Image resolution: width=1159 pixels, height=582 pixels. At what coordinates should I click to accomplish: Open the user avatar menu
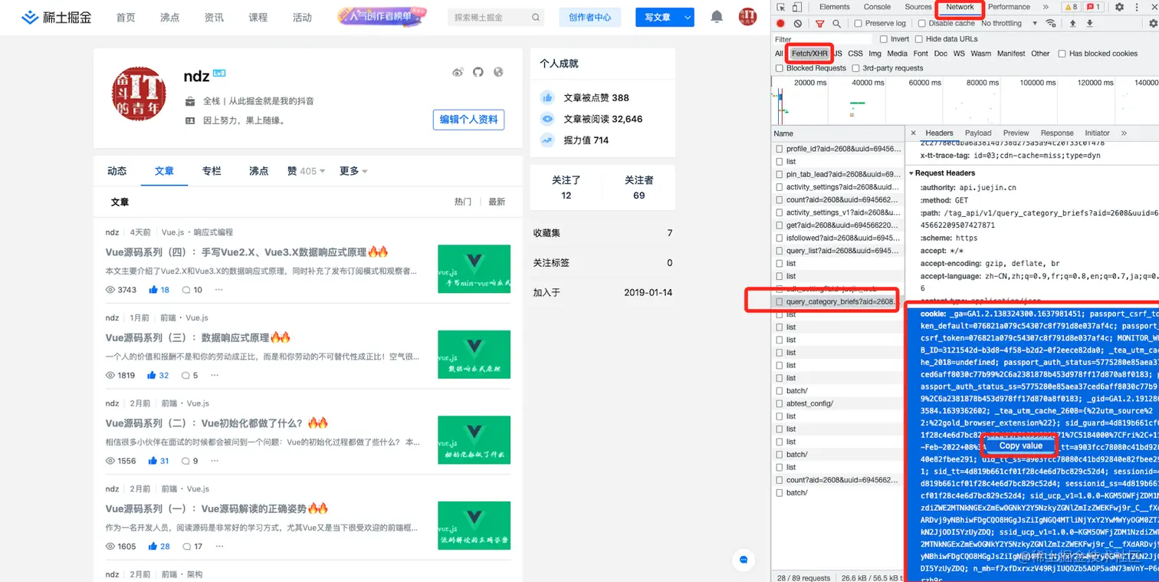(x=747, y=17)
